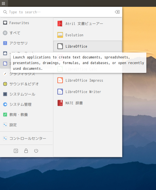
Task: Click the lock screen padlock icon
Action: pos(26,151)
